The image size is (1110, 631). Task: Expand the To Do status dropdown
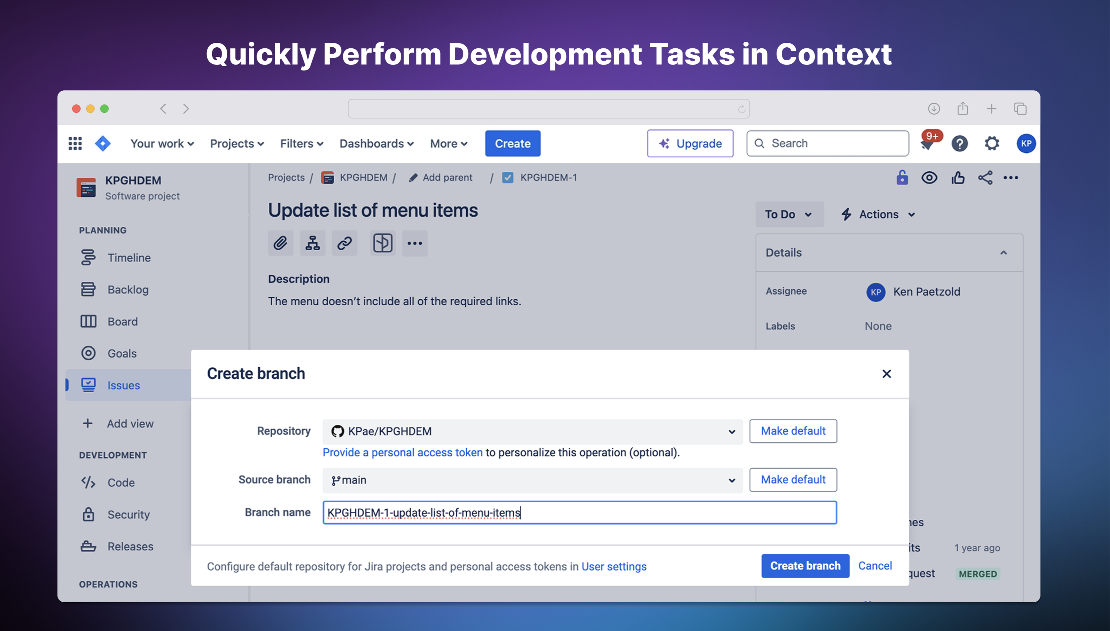click(x=788, y=215)
